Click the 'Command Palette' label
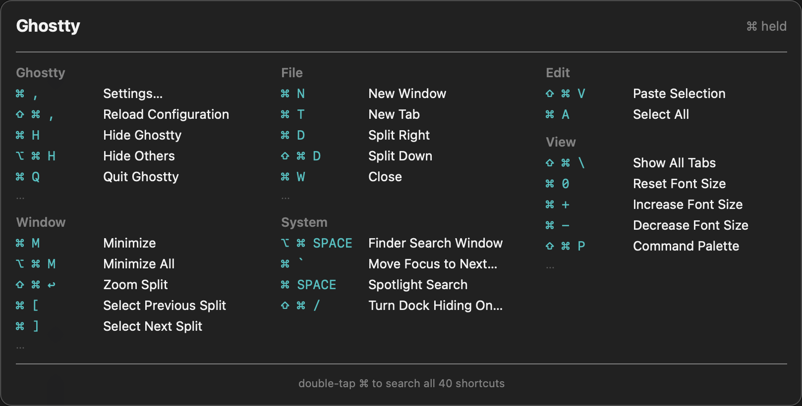Screen dimensions: 802x406 tap(686, 246)
